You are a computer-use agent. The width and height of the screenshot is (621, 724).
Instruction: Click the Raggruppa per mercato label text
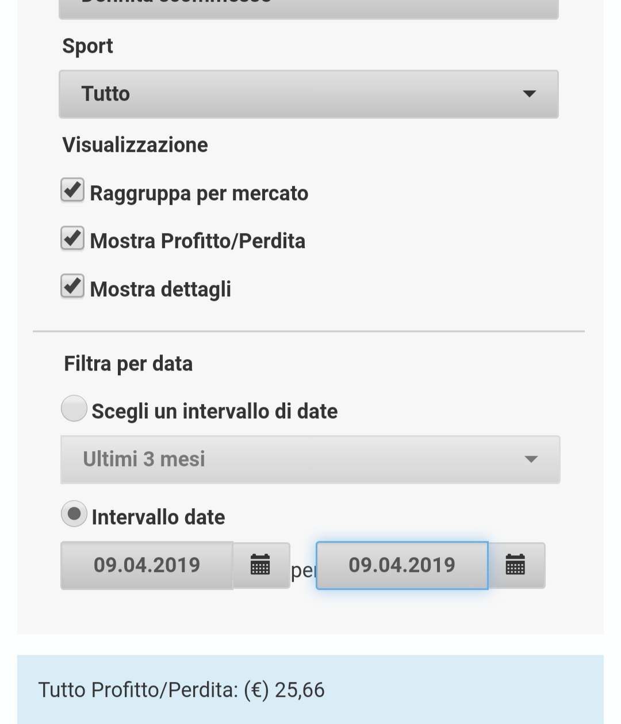coord(199,193)
